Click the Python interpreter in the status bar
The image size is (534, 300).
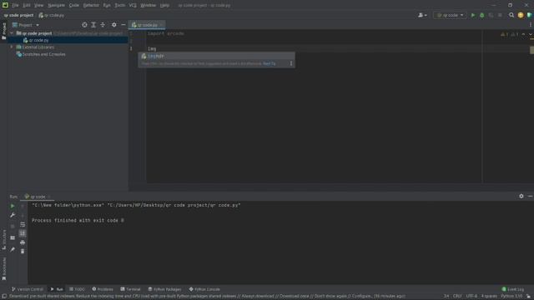tap(511, 297)
